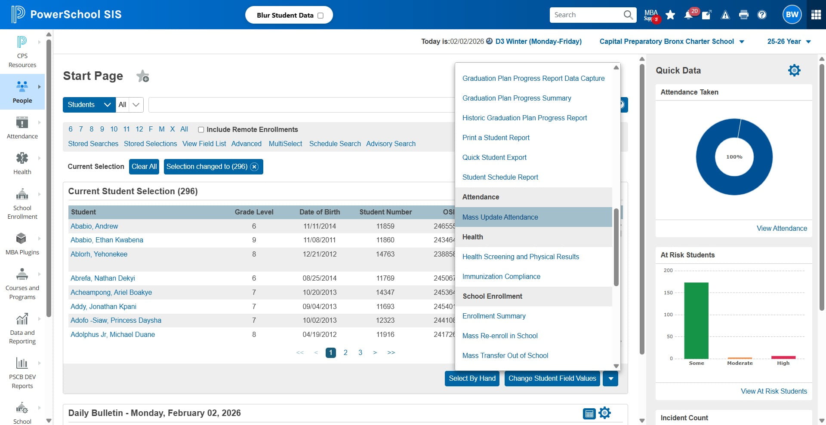The image size is (826, 425).
Task: Filter students by grade 9
Action: pos(102,129)
